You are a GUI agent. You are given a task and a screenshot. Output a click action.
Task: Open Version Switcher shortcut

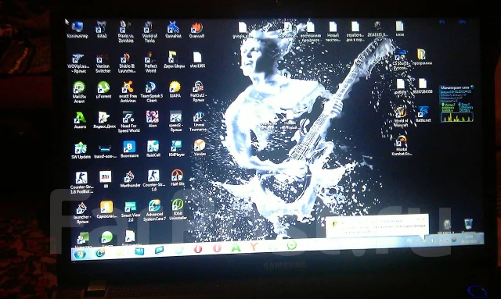pos(103,63)
